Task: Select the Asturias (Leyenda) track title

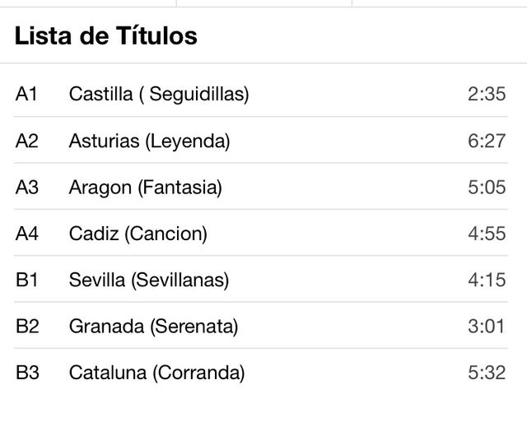Action: [149, 141]
